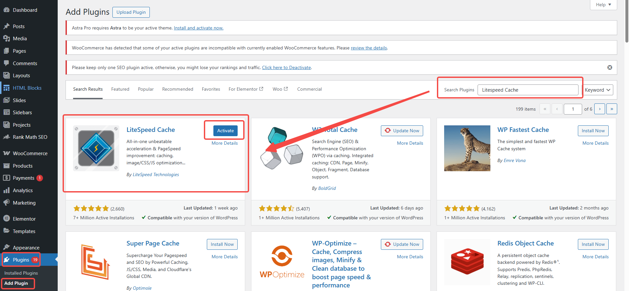Install WP Fastest Cache now
The height and width of the screenshot is (291, 629).
(x=593, y=131)
